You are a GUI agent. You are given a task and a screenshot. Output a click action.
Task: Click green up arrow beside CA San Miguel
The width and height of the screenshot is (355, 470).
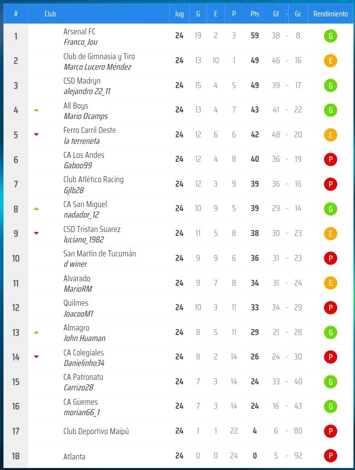36,209
